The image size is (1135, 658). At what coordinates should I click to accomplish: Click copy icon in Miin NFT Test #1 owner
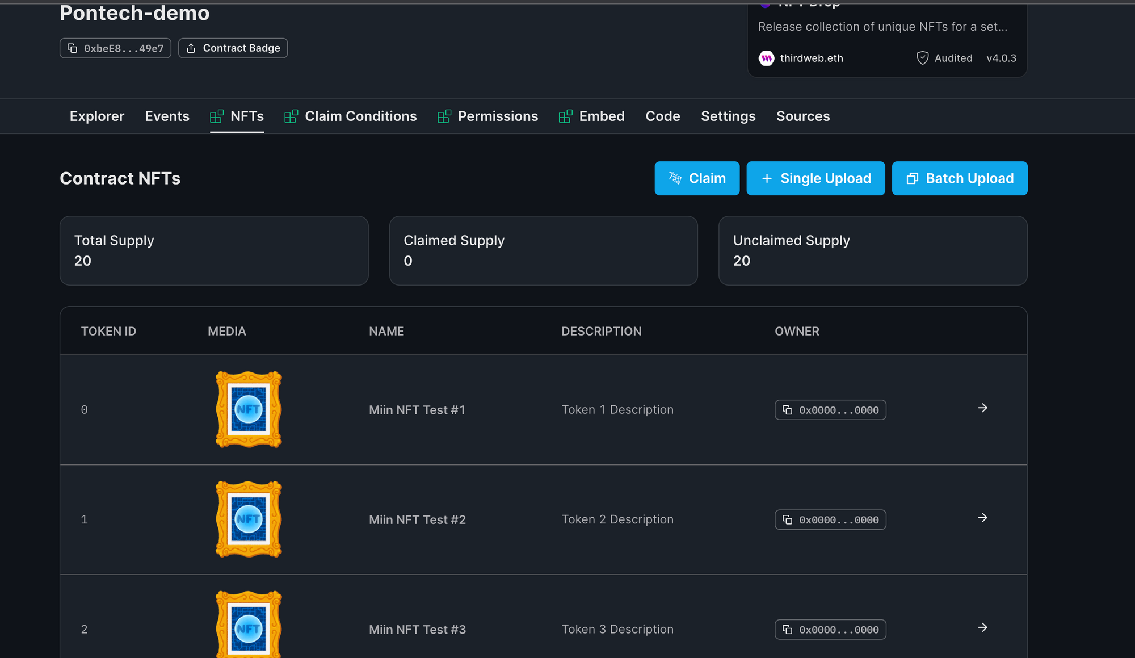[x=788, y=410]
